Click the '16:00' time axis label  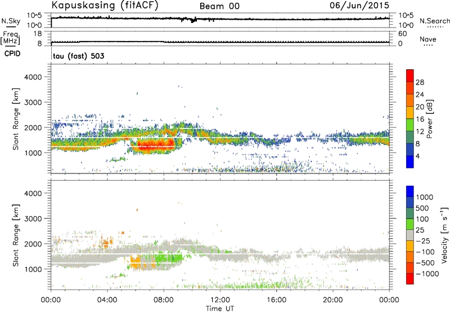pos(276,300)
